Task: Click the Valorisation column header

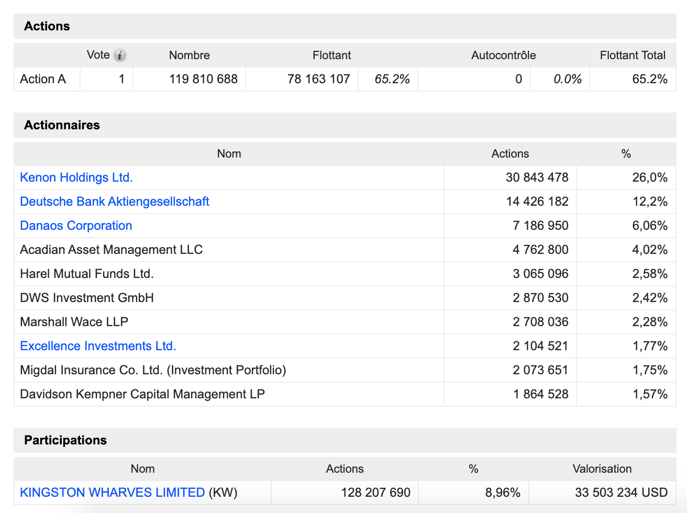Action: 602,469
